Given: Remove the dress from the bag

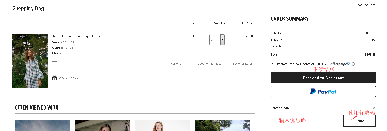Looking at the screenshot, I should [x=176, y=64].
